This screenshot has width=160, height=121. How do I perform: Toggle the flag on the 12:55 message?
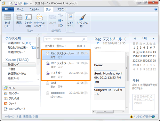point(86,53)
